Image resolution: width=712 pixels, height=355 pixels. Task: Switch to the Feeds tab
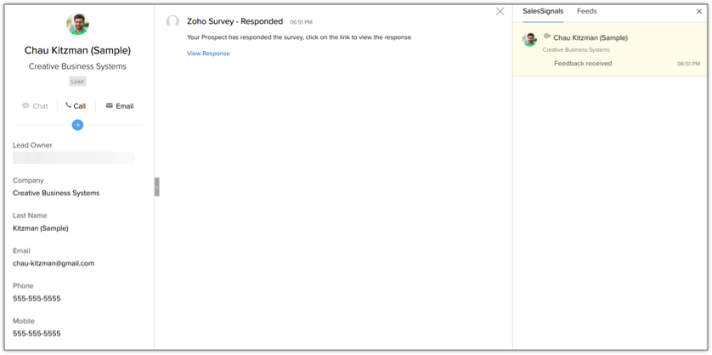pyautogui.click(x=586, y=11)
